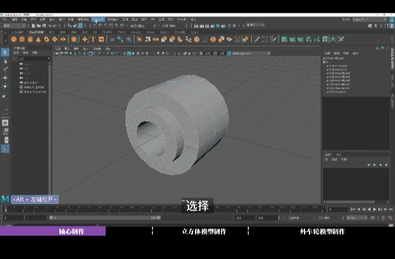The height and width of the screenshot is (259, 395).
Task: Open the workspace dropdown at top-right
Action: point(370,20)
